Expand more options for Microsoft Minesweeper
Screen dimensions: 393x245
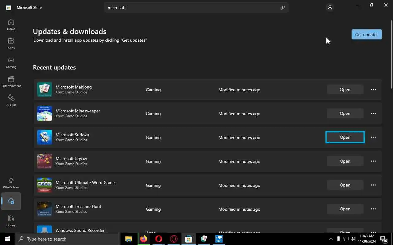tap(373, 113)
